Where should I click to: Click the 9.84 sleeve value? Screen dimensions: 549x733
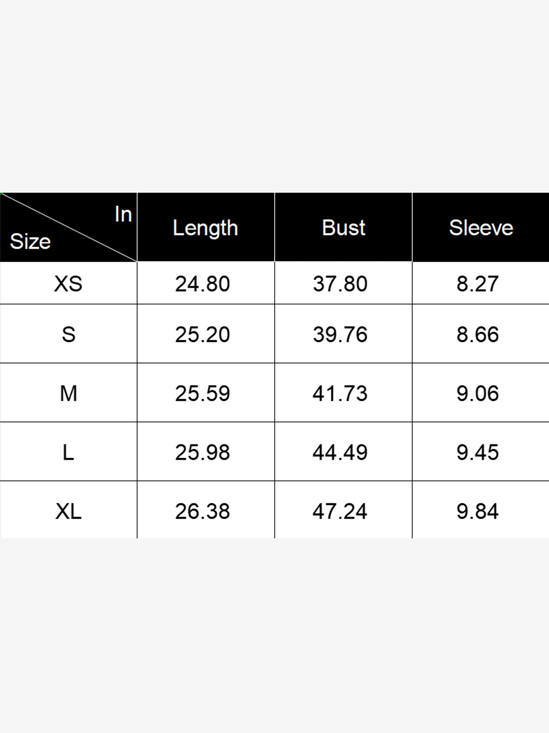(x=477, y=511)
